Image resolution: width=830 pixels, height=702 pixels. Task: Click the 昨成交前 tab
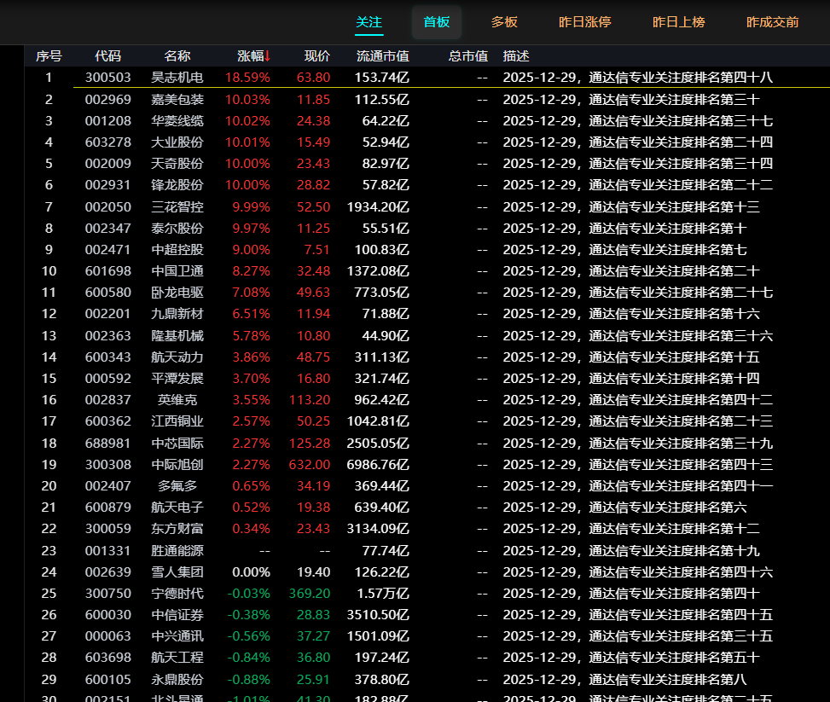772,22
